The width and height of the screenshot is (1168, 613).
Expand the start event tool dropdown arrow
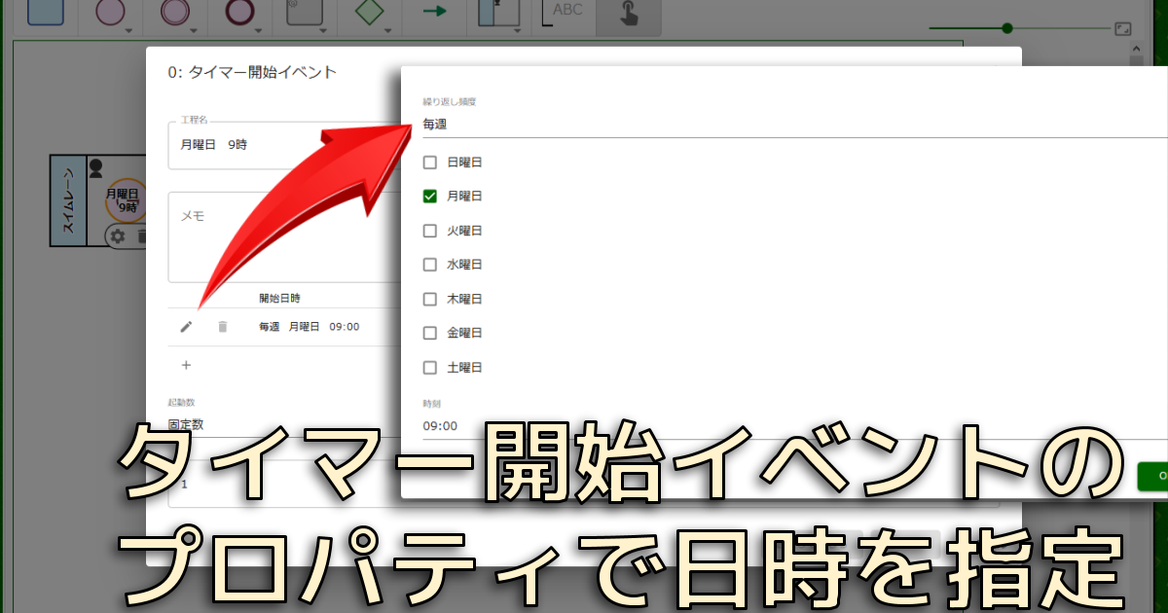point(129,30)
